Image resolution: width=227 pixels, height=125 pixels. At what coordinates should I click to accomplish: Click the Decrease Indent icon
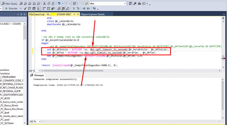click(x=84, y=8)
